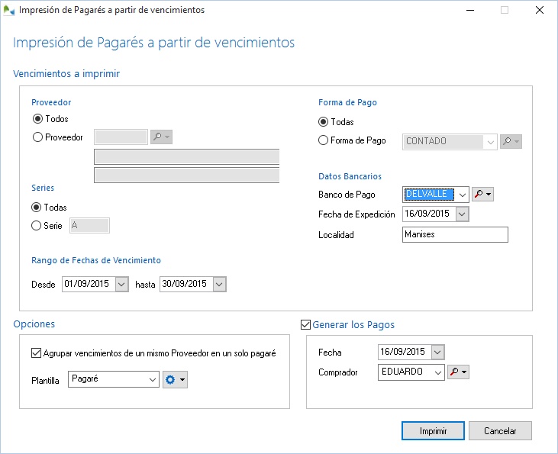The height and width of the screenshot is (454, 558).
Task: Expand the Banco de Pago DELVALLE dropdown
Action: tap(461, 195)
